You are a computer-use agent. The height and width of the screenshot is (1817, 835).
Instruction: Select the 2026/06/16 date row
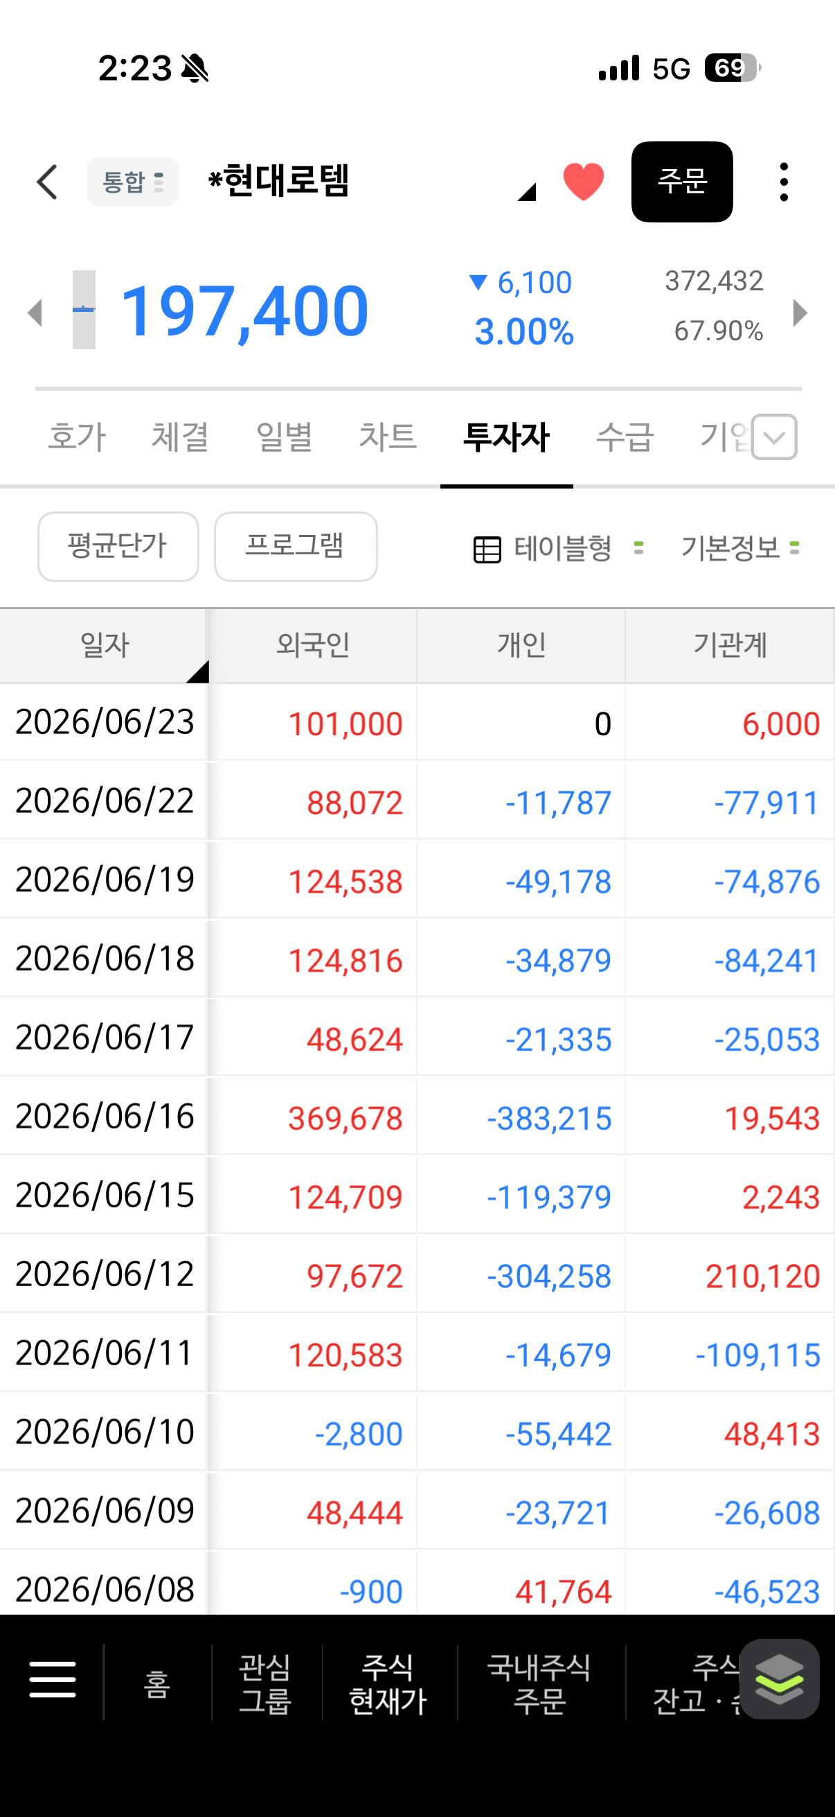click(105, 1117)
